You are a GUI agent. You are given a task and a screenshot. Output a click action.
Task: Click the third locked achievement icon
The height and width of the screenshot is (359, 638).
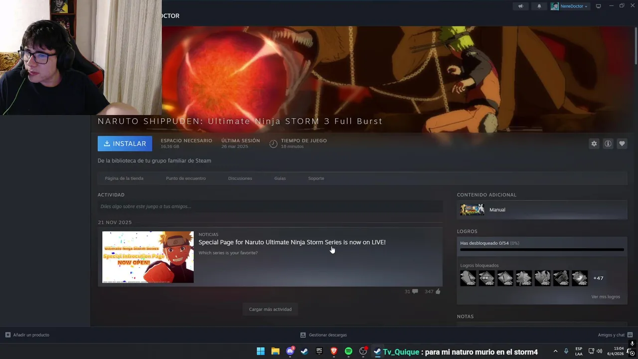point(505,278)
